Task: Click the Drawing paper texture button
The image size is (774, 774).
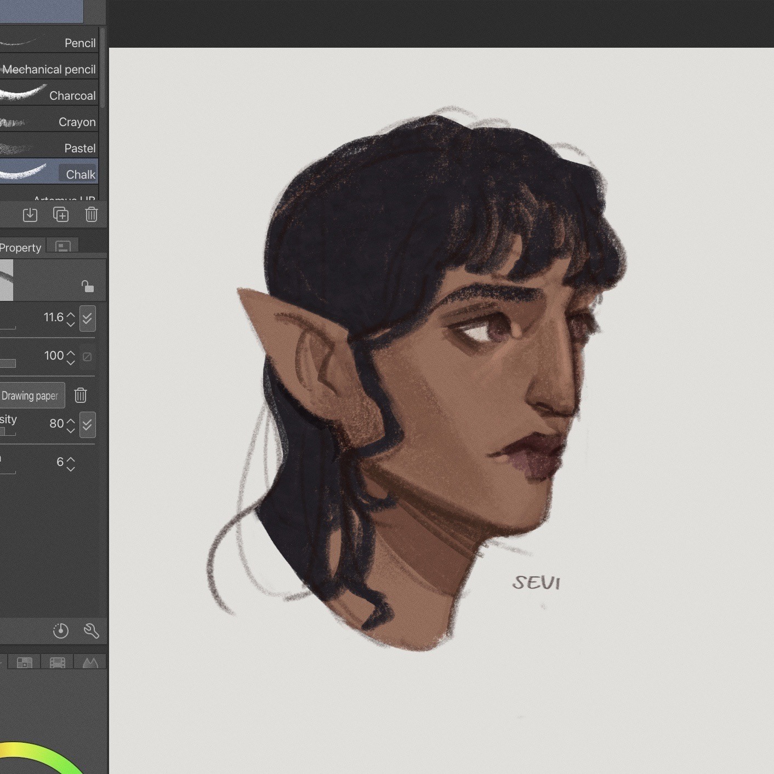Action: click(x=31, y=396)
